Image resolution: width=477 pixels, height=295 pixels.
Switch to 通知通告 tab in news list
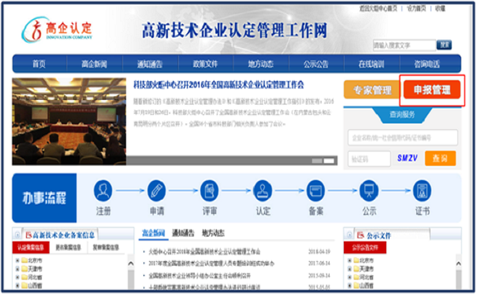click(183, 233)
